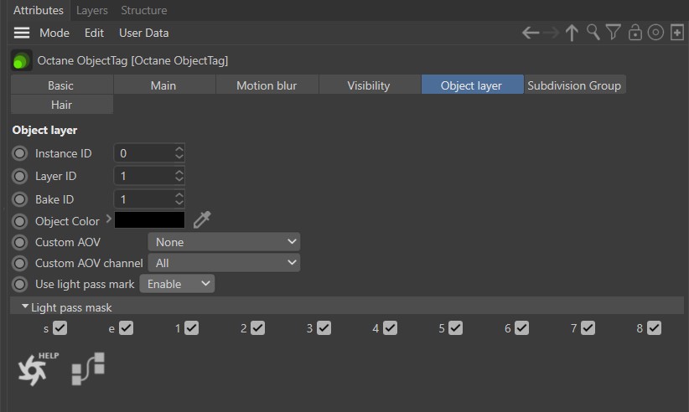Toggle Instance ID keyframe circle
This screenshot has width=689, height=412.
point(20,153)
